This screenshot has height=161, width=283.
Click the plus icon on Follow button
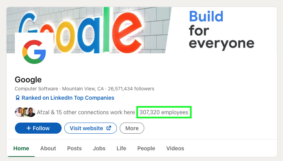pyautogui.click(x=29, y=128)
